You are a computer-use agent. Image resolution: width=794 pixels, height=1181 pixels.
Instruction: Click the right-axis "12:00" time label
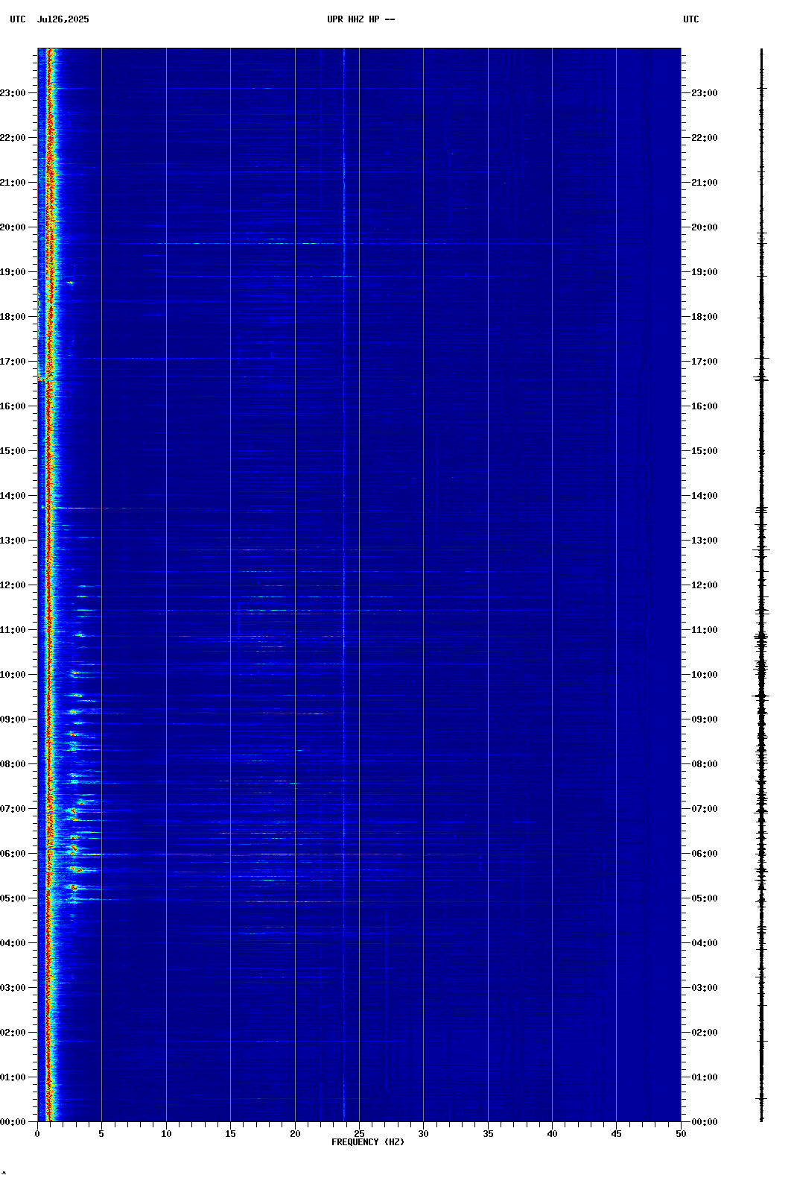(x=705, y=585)
